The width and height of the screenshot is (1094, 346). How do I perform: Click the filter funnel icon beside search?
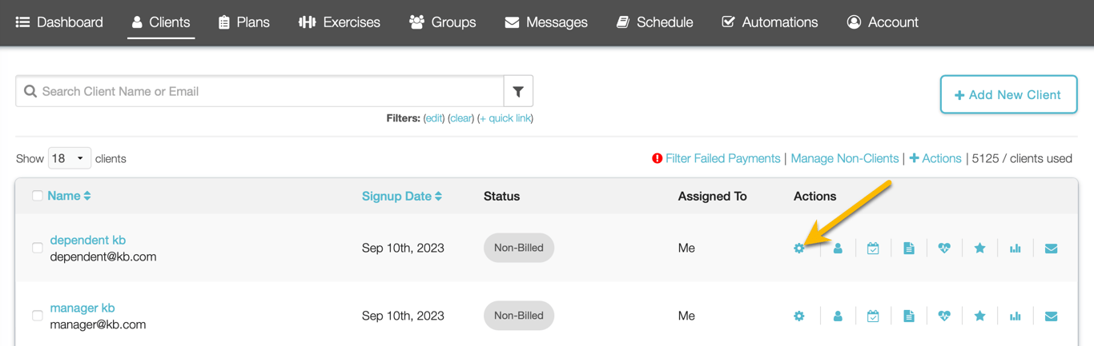click(518, 92)
